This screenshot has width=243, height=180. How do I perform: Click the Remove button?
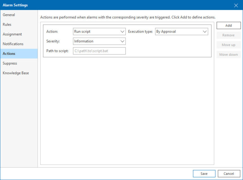(x=228, y=35)
